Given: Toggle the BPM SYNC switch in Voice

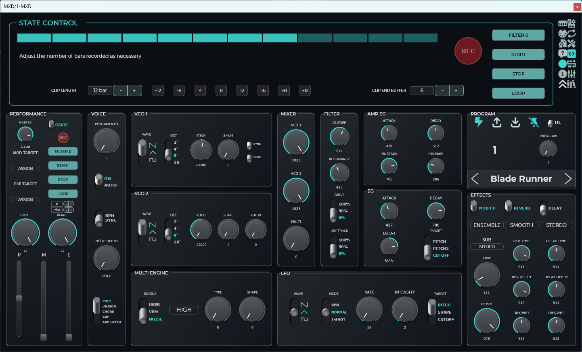Looking at the screenshot, I should click(x=99, y=218).
